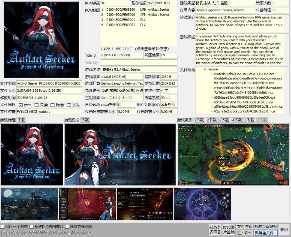This screenshot has height=237, width=291.
Task: Select 626cfa1e2b85ceb...nca file in tree
Action: tap(244, 111)
